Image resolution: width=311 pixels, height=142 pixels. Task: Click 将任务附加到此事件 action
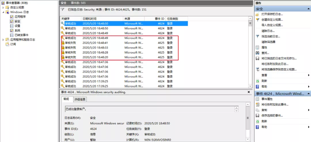coord(275,104)
